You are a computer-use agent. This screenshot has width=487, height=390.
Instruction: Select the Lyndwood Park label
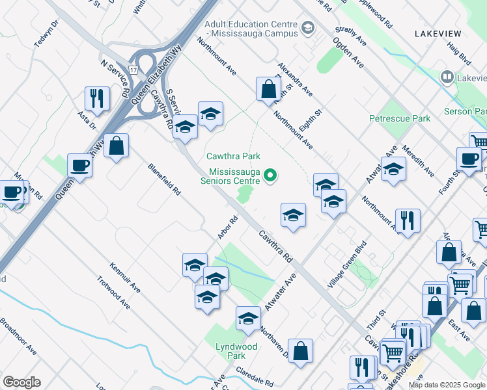(x=236, y=351)
